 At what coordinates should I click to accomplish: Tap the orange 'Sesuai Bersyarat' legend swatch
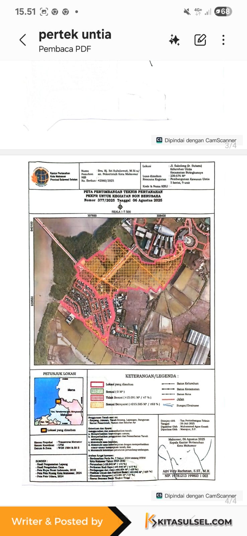[97, 404]
